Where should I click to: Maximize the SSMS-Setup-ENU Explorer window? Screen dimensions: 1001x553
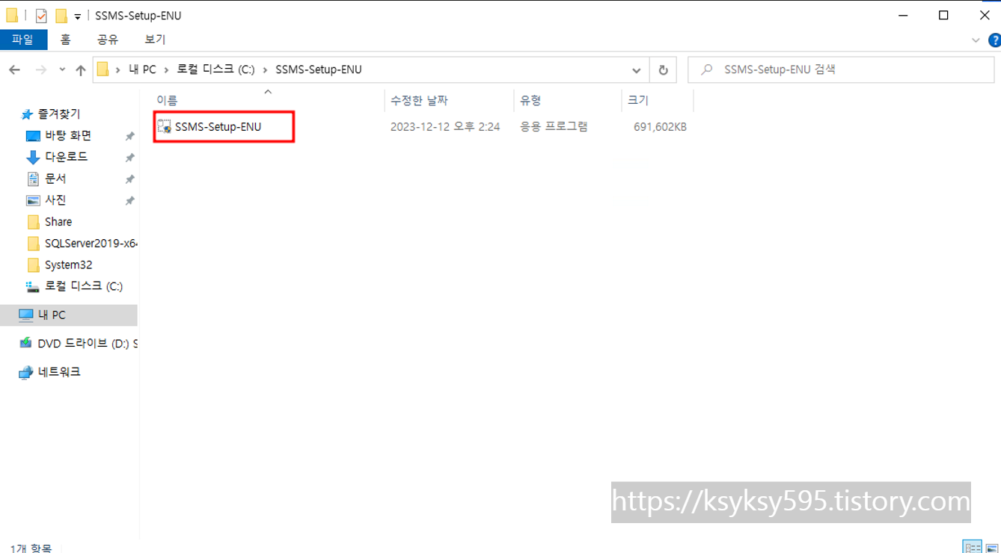click(x=943, y=15)
